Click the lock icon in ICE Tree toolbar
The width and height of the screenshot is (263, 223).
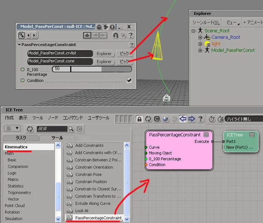[139, 119]
